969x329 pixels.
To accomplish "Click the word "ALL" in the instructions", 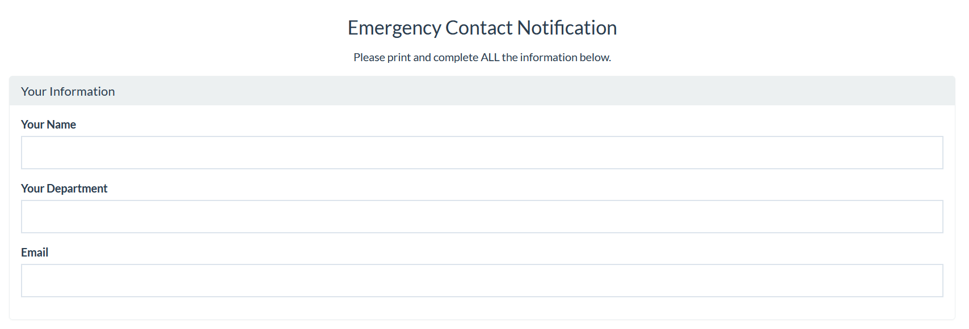I will [x=490, y=57].
